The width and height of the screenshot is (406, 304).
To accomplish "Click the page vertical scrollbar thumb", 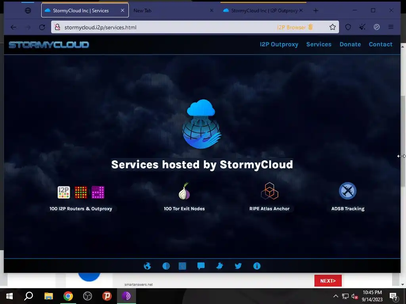I will 403,141.
